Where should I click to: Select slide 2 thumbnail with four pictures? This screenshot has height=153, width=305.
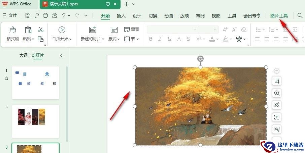click(35, 121)
